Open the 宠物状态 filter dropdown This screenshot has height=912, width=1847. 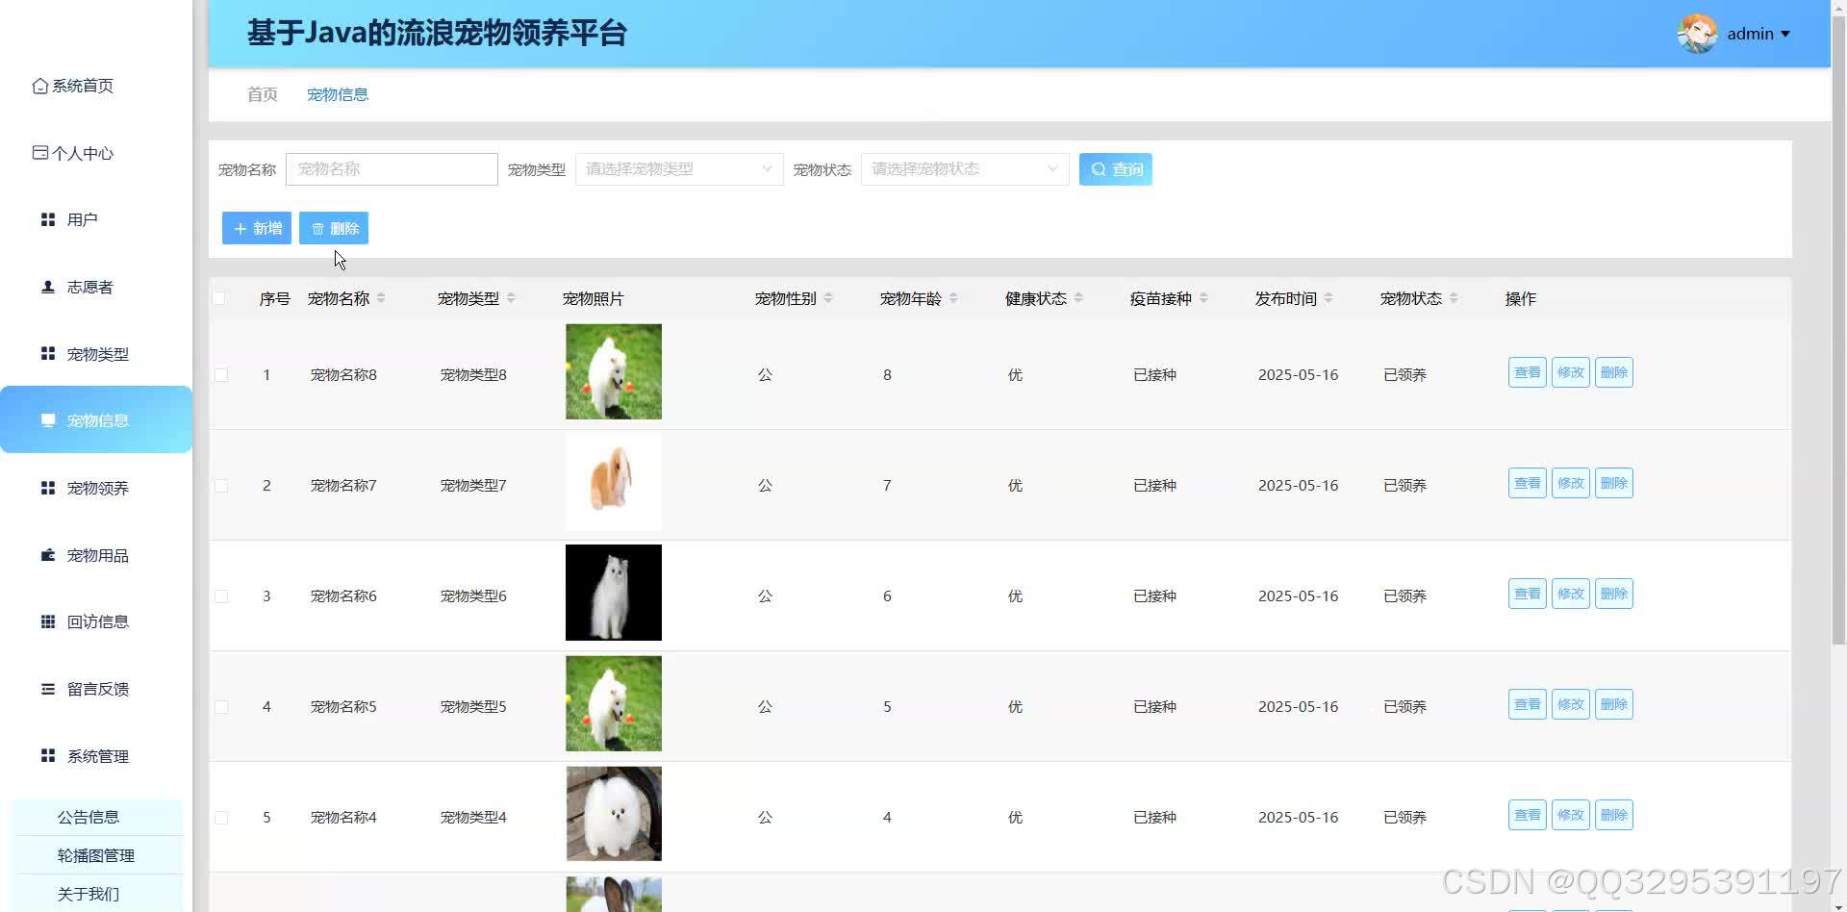pyautogui.click(x=963, y=168)
